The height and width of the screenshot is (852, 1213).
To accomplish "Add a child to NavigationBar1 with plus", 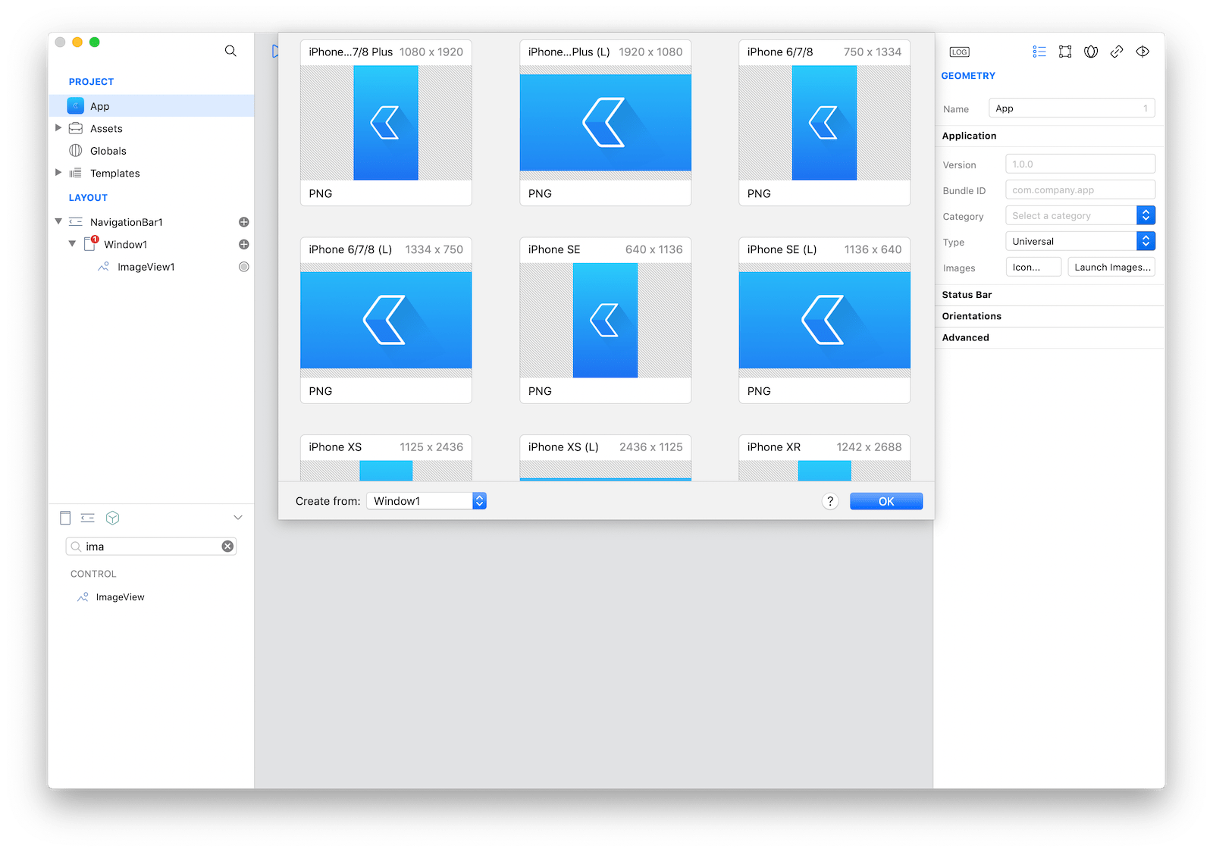I will pos(244,222).
